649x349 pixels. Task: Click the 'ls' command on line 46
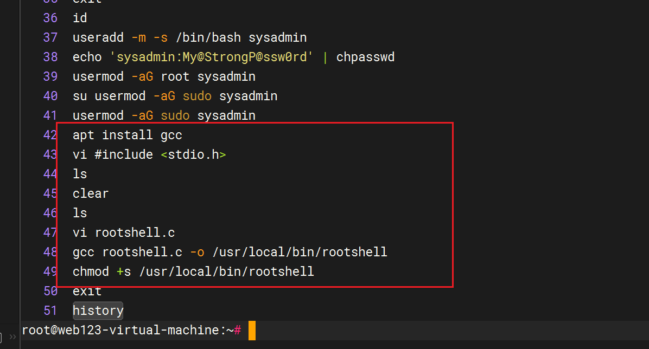click(x=80, y=213)
